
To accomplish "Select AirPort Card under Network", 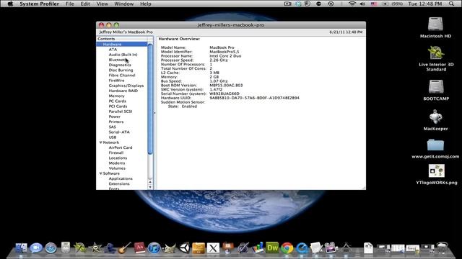I will point(121,147).
